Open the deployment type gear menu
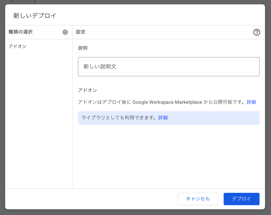 tap(65, 32)
